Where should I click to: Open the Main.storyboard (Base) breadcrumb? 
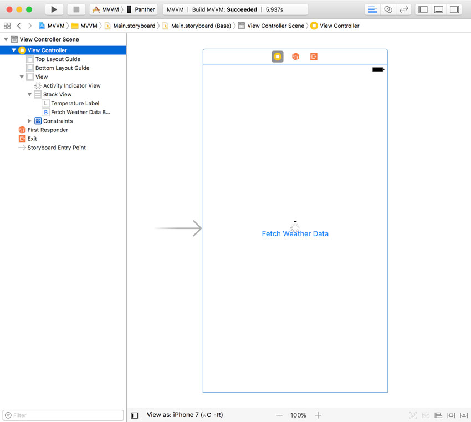point(197,26)
